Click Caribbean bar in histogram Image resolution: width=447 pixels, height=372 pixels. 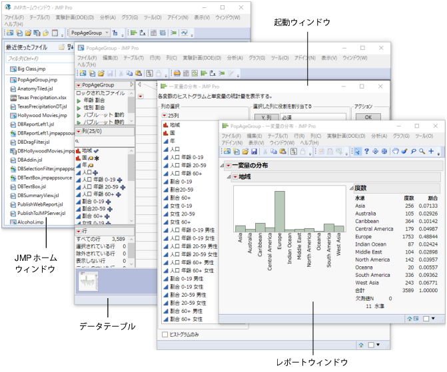[260, 227]
